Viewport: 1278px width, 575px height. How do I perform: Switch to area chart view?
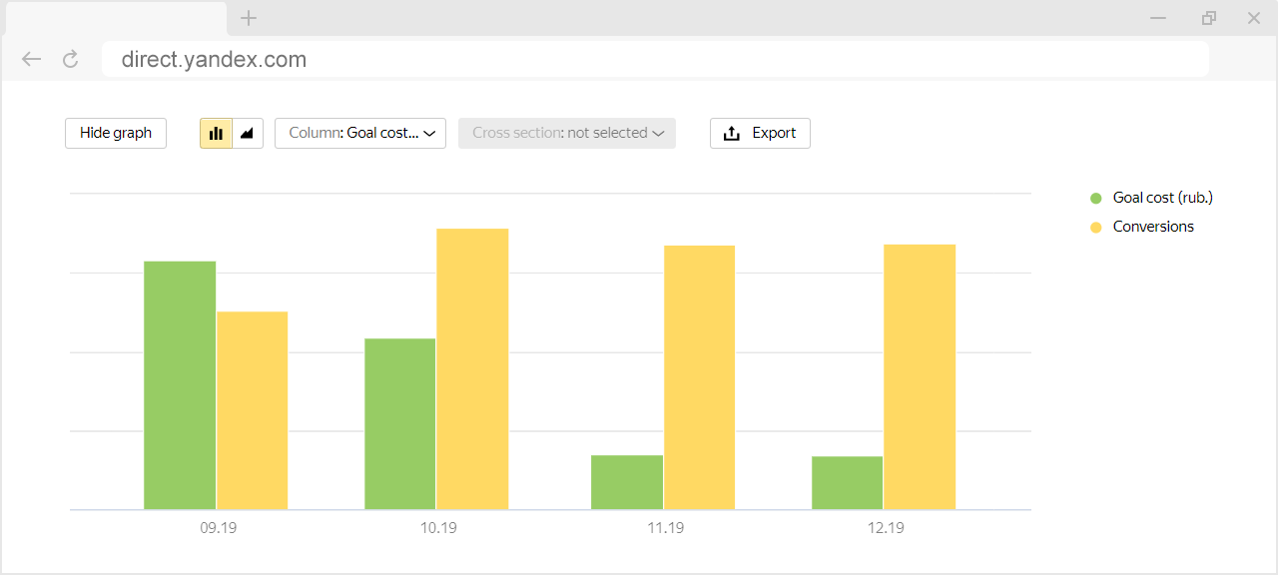click(x=248, y=133)
